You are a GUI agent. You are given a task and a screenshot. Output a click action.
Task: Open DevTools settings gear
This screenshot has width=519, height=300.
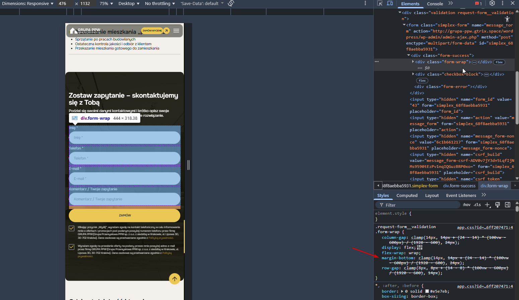click(492, 3)
